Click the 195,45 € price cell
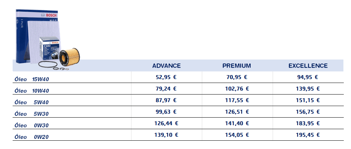The height and width of the screenshot is (149, 351). (308, 135)
